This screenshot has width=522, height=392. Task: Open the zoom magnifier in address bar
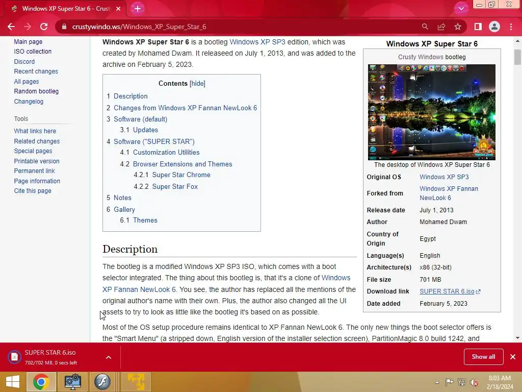pyautogui.click(x=425, y=27)
